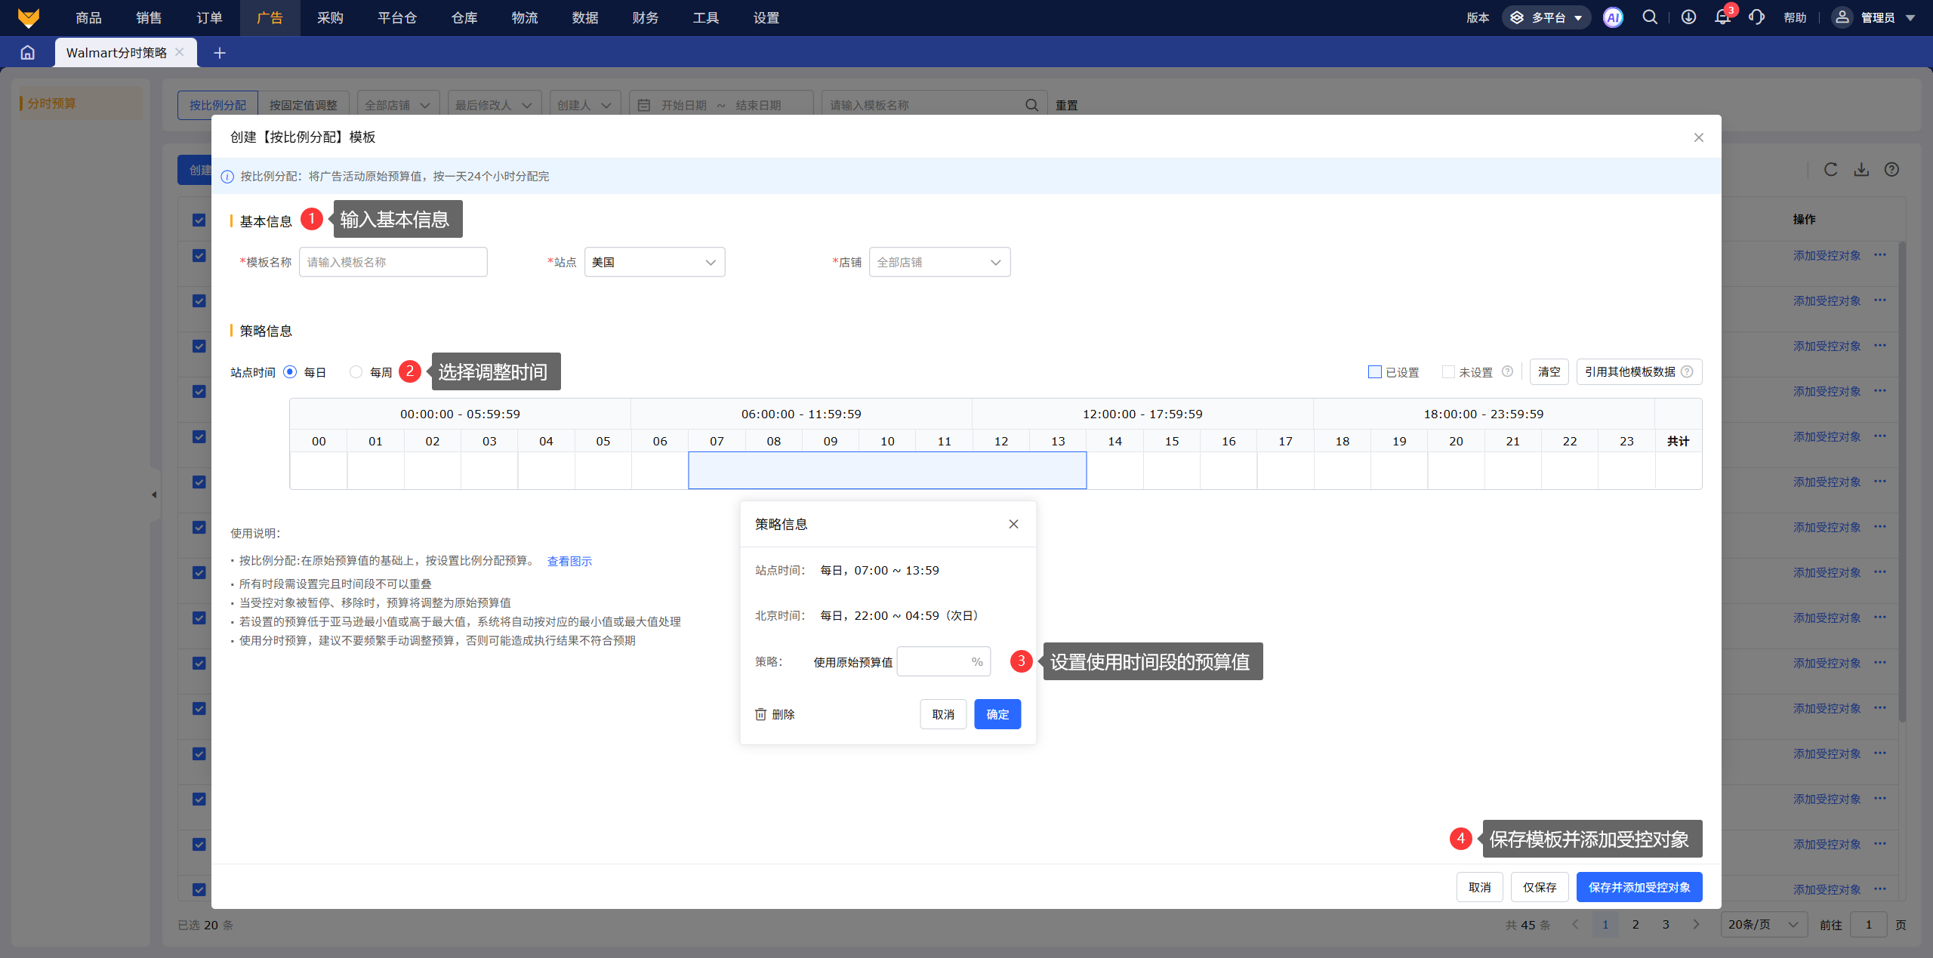Screen dimensions: 1933x958
Task: Click the top bar download icon
Action: click(x=1689, y=17)
